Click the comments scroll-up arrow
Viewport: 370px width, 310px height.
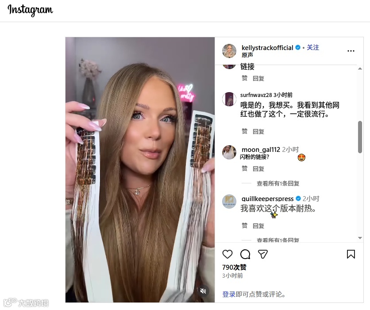pyautogui.click(x=360, y=69)
